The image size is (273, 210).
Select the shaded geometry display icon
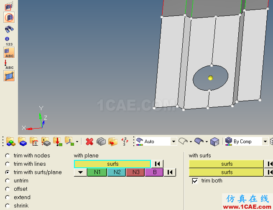coord(199,141)
